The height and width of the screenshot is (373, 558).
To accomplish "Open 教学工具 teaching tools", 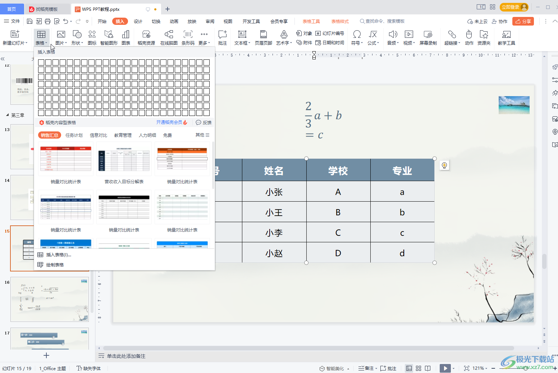I will point(507,37).
